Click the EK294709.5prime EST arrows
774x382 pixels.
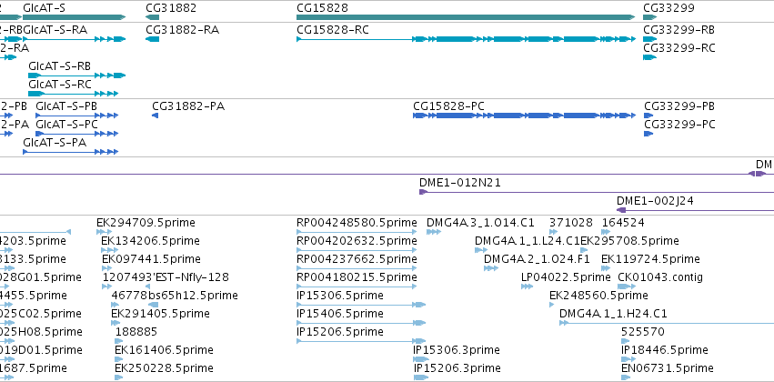point(104,232)
